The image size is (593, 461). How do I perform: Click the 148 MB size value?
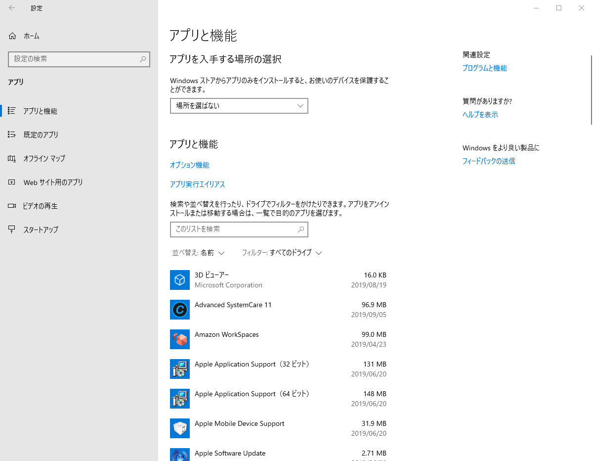375,394
